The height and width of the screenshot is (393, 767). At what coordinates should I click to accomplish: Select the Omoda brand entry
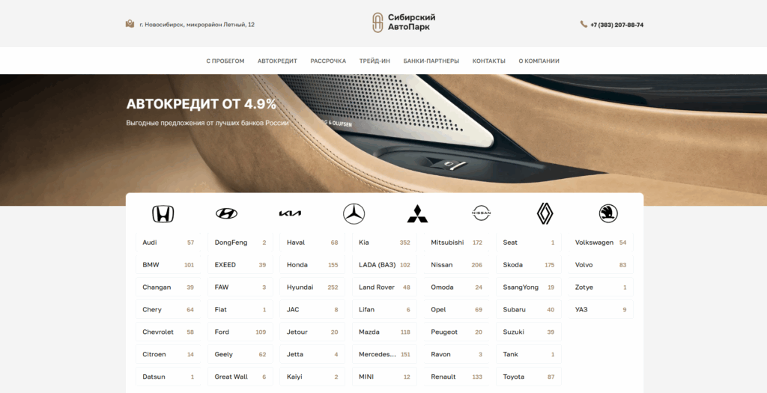pyautogui.click(x=456, y=287)
